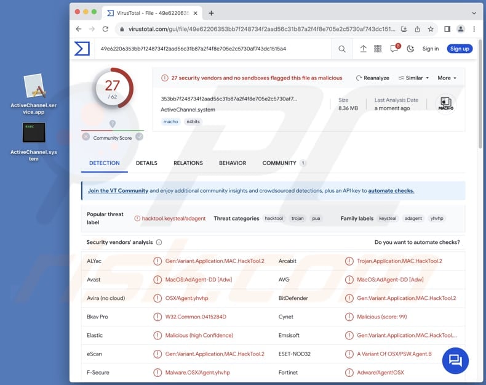The image size is (486, 385).
Task: Open the apps grid icon
Action: tap(378, 49)
